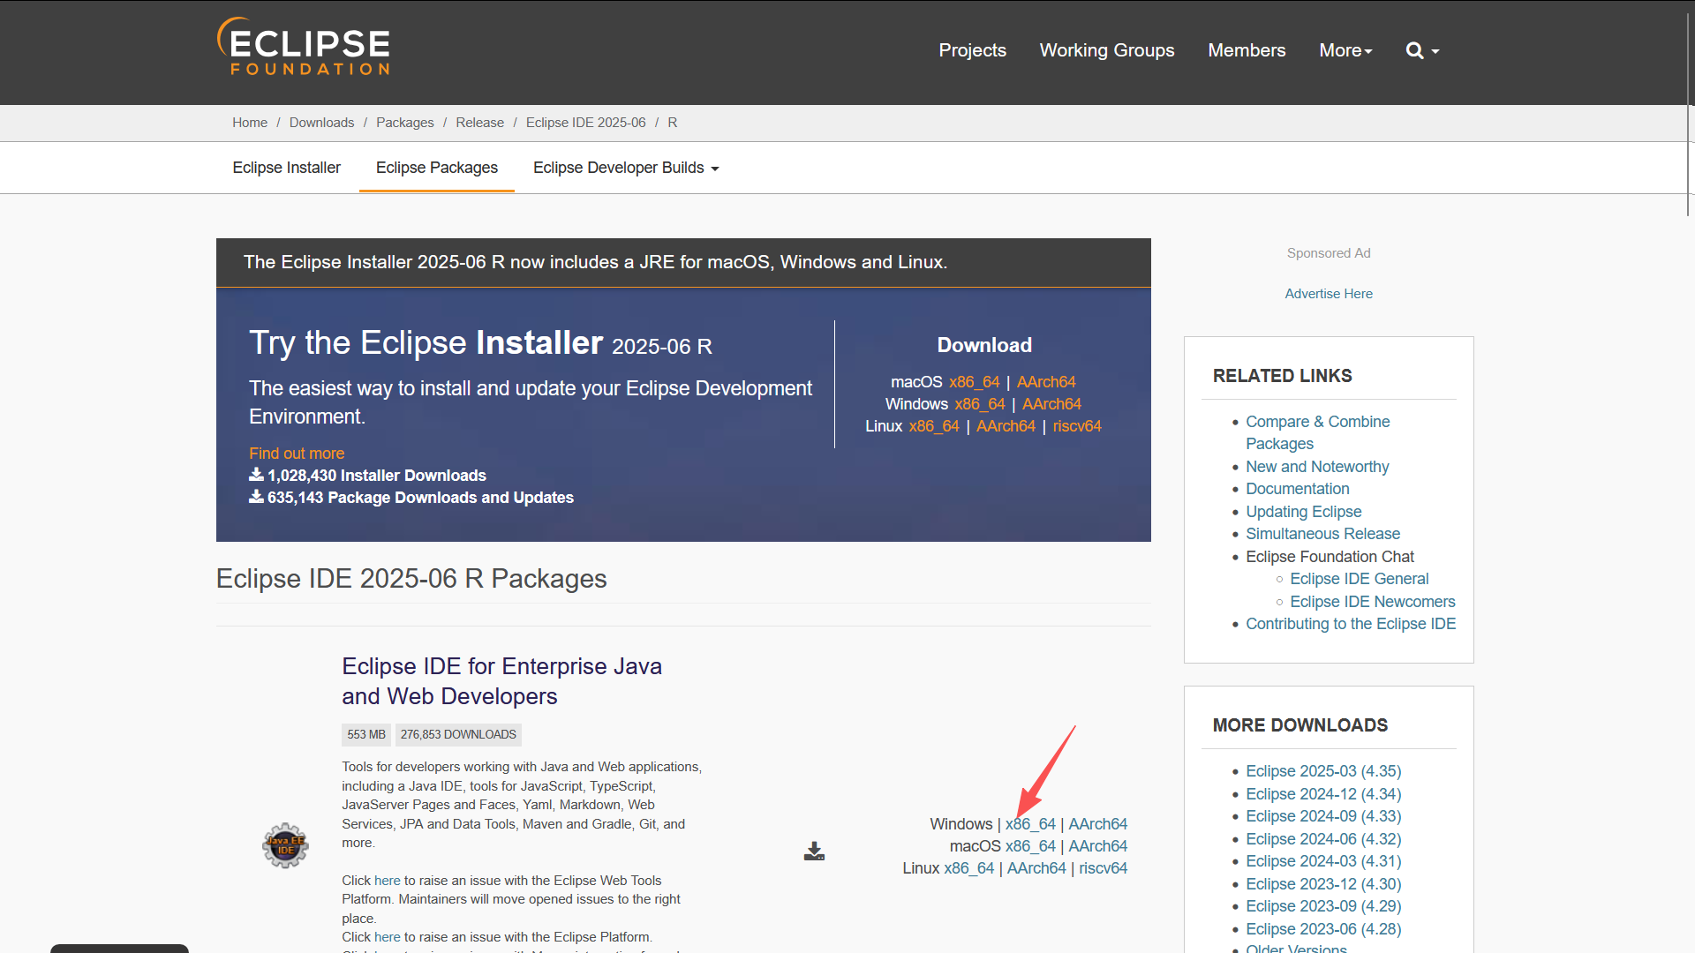This screenshot has height=953, width=1695.
Task: Download Enterprise Java package macOS x86_64
Action: [1030, 846]
